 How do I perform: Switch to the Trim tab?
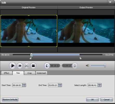[x=18, y=73]
